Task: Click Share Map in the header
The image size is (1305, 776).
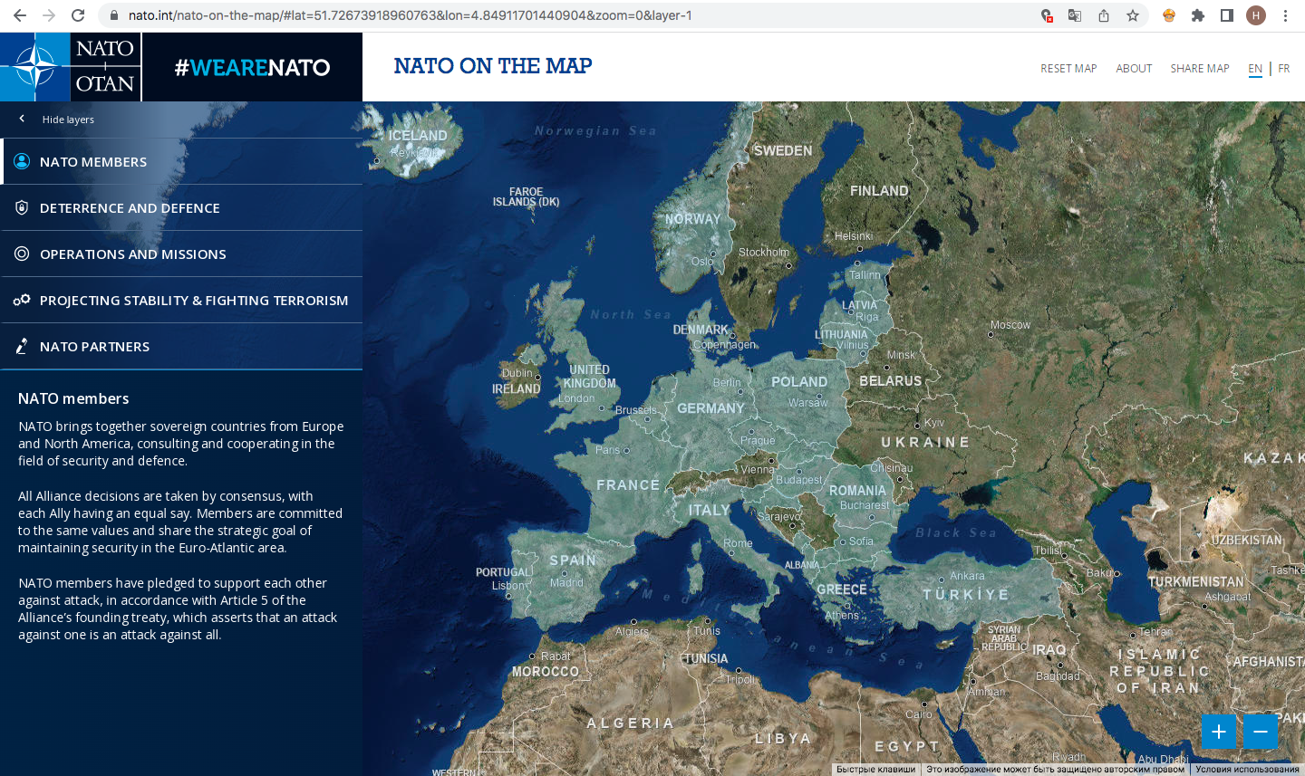Action: 1200,69
